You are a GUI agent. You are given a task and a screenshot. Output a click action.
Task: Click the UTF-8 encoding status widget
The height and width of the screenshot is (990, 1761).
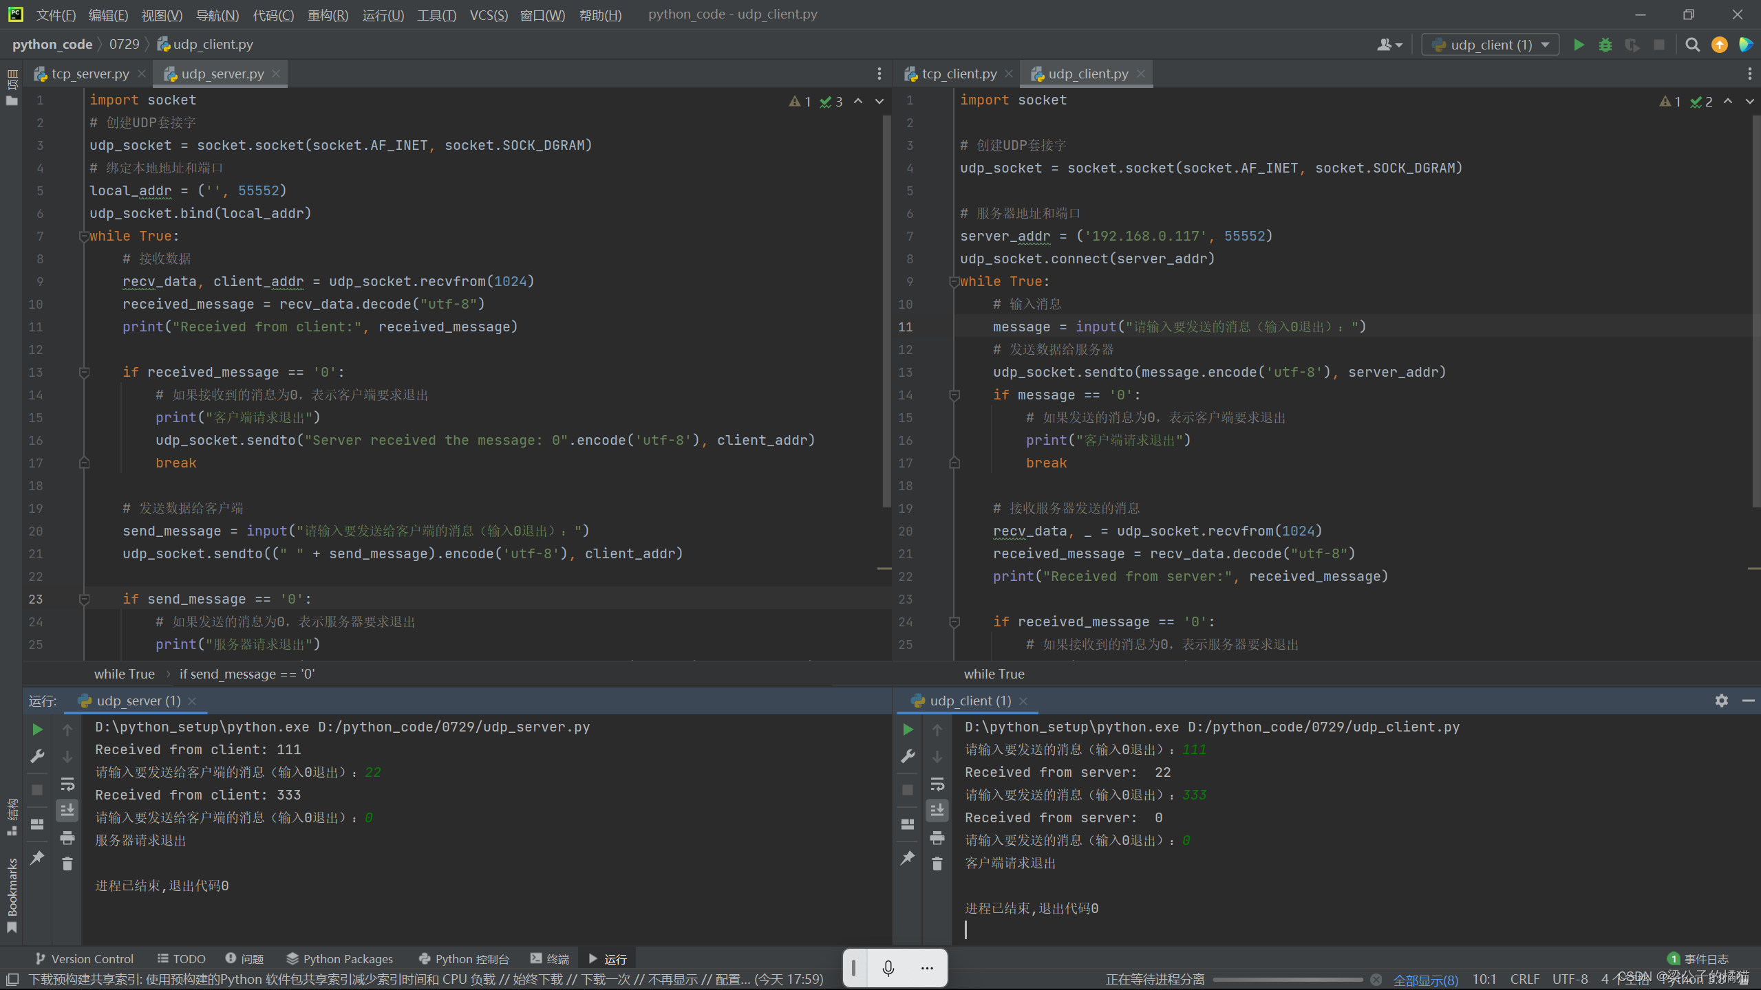(1570, 979)
